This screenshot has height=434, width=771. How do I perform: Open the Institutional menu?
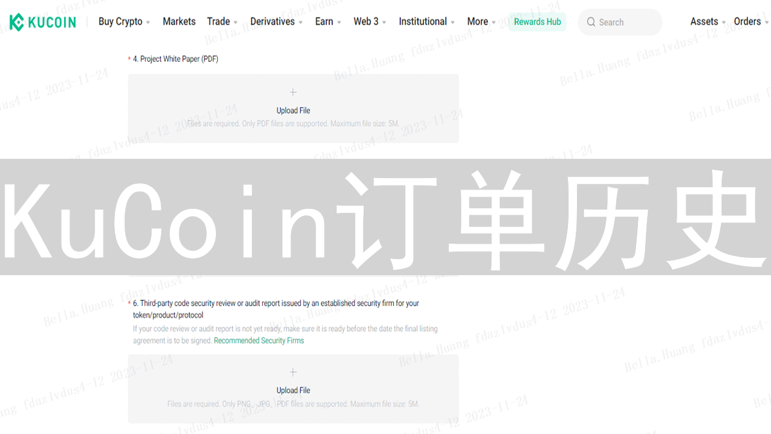coord(423,21)
